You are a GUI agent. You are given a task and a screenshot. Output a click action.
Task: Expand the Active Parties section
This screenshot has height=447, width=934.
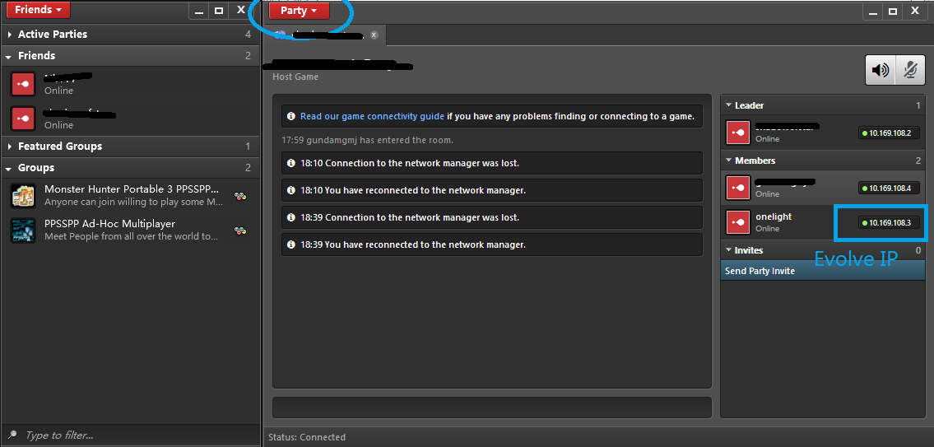coord(9,35)
